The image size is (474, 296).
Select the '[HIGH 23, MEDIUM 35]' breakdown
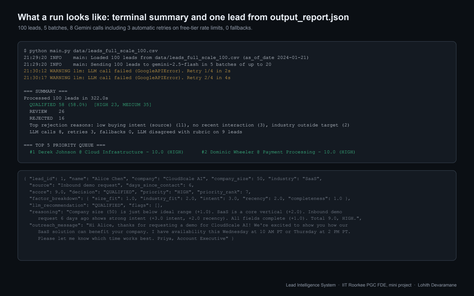click(123, 105)
